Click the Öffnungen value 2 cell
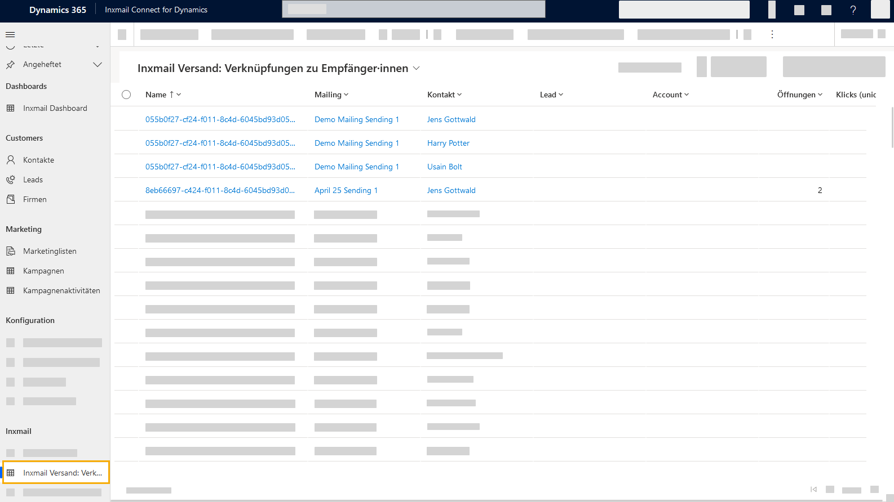The image size is (894, 502). pos(820,190)
